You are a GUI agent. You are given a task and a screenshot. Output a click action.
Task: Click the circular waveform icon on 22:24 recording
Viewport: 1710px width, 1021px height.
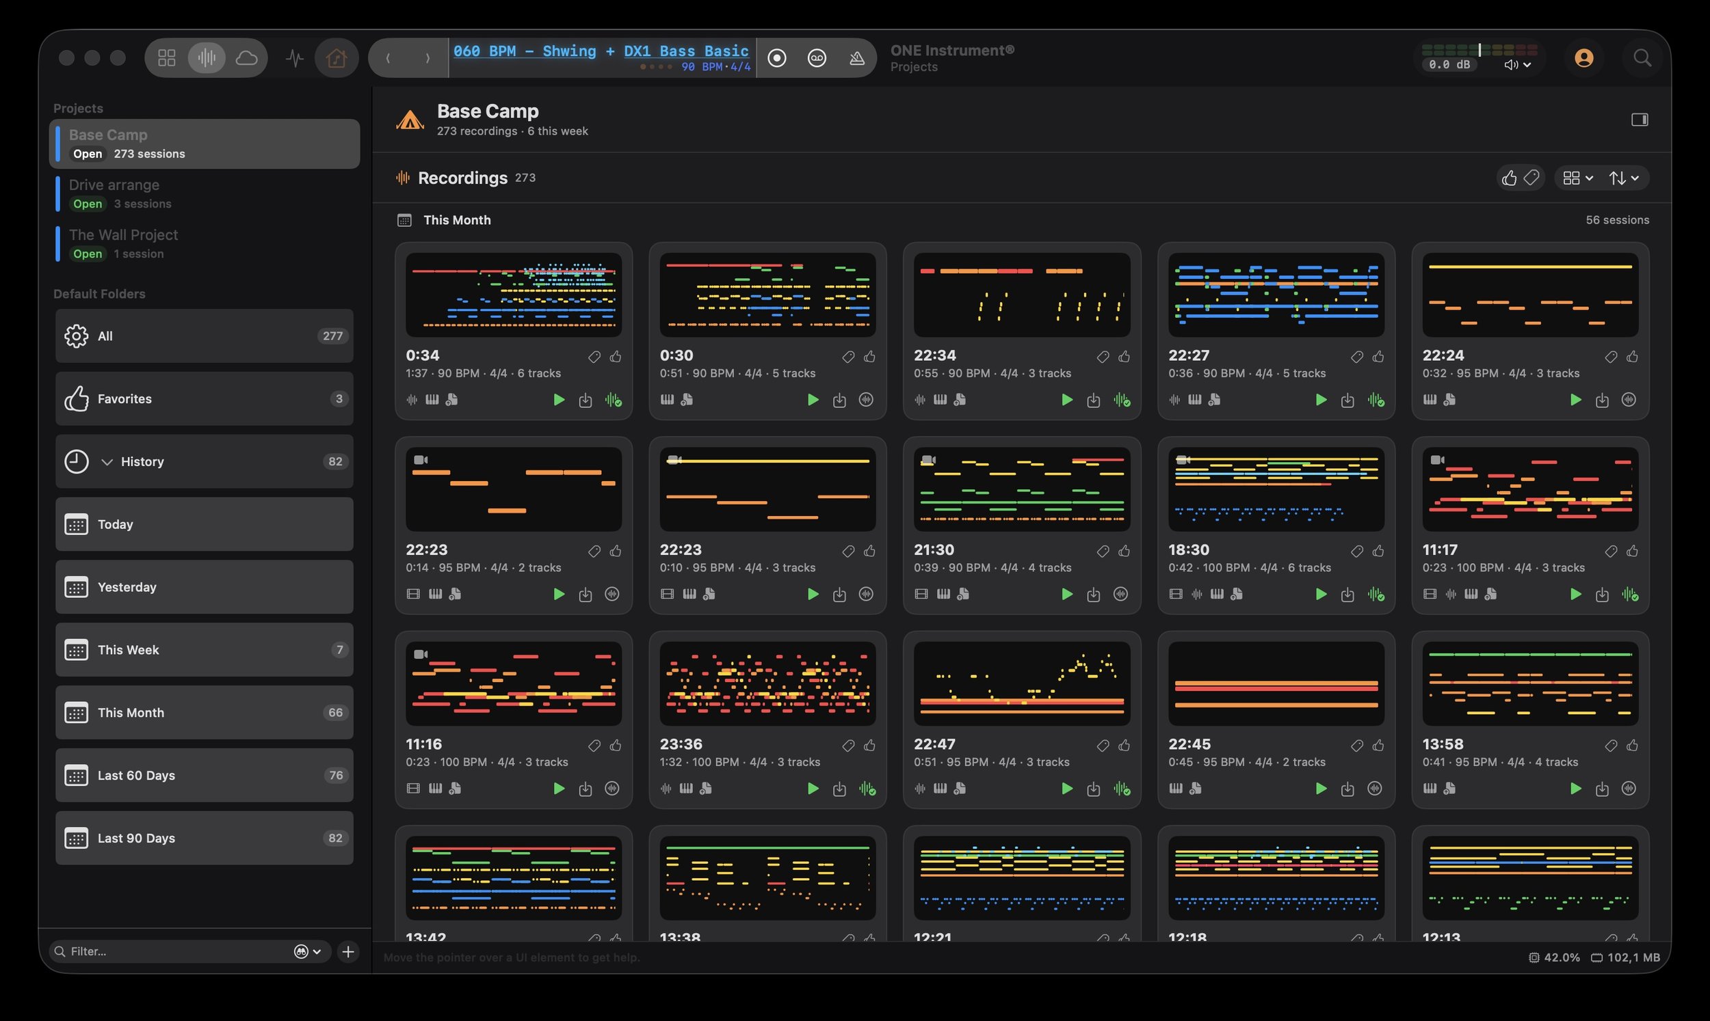click(1629, 400)
